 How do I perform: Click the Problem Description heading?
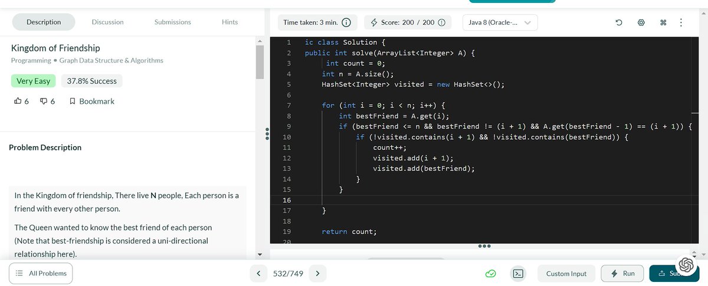(45, 147)
